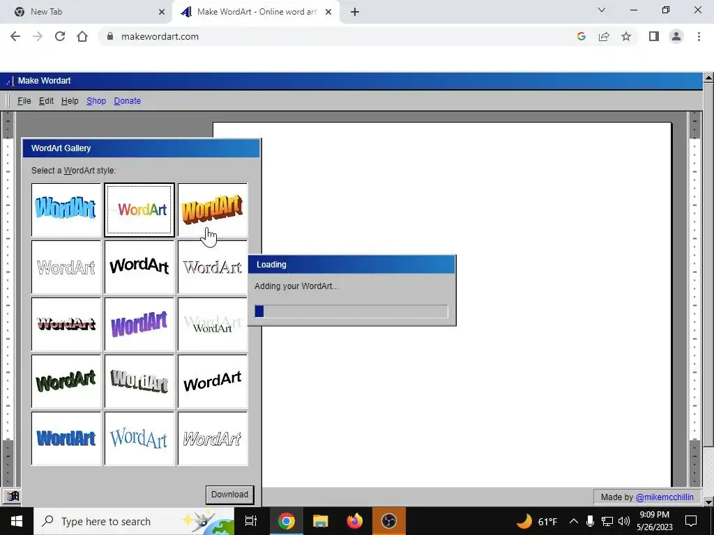Choose the bold black arched WordArt style
This screenshot has height=535, width=714.
point(139,267)
